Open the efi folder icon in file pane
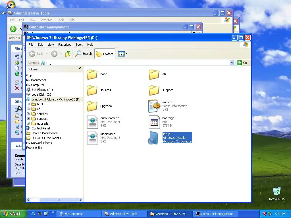This screenshot has width=291, height=218. click(x=154, y=74)
